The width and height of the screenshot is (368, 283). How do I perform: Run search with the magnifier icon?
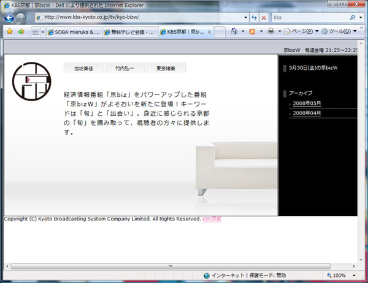coord(352,17)
